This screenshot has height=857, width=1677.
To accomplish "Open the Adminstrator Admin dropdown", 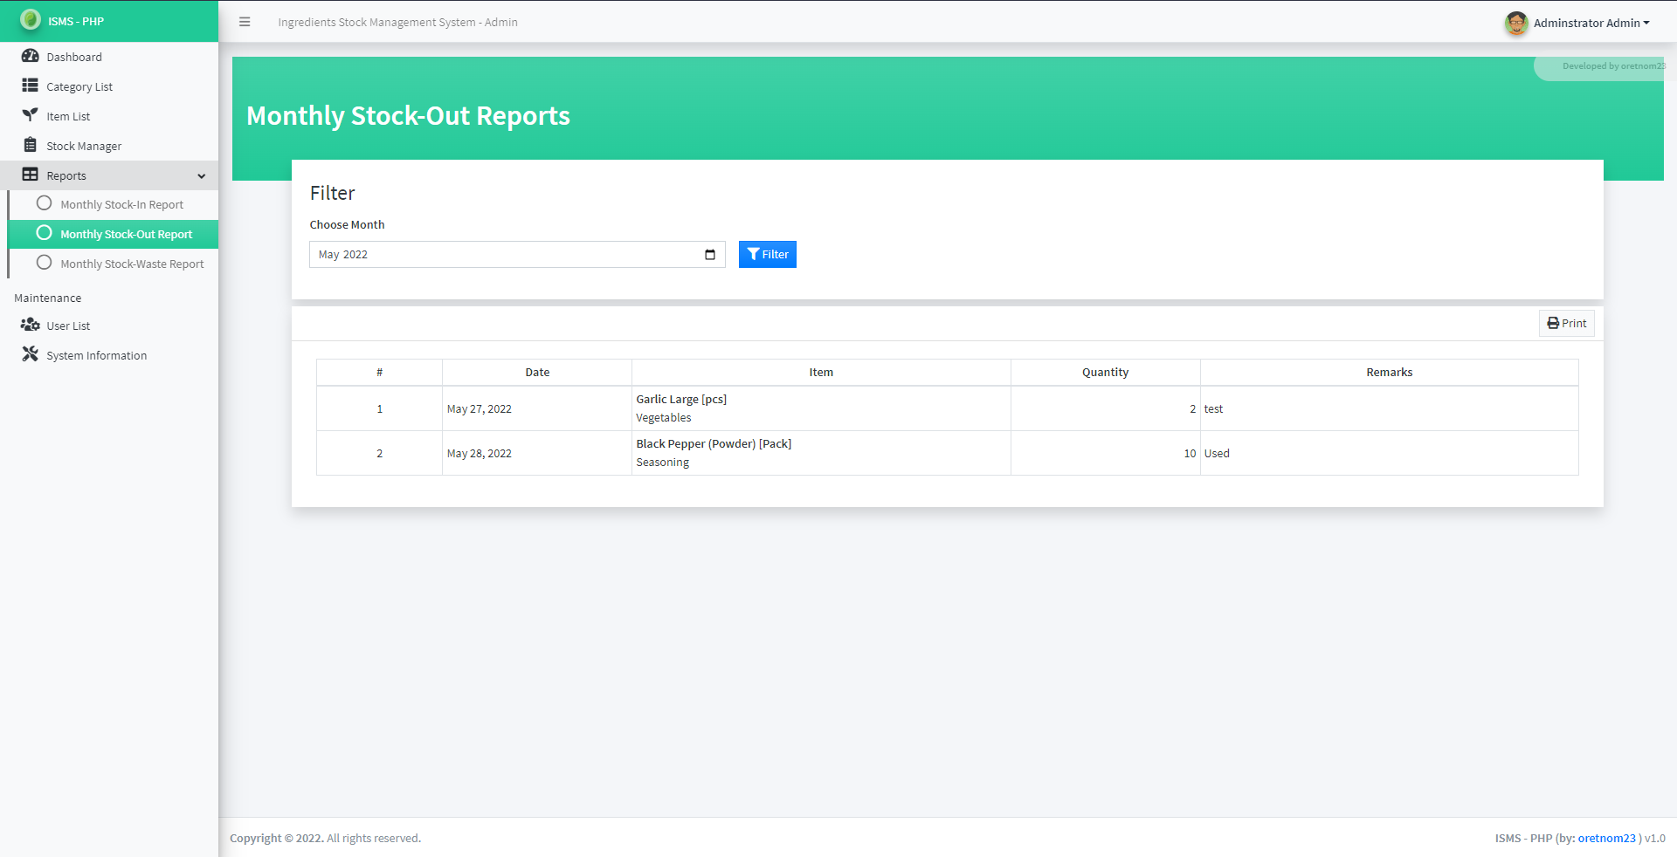I will click(x=1591, y=23).
